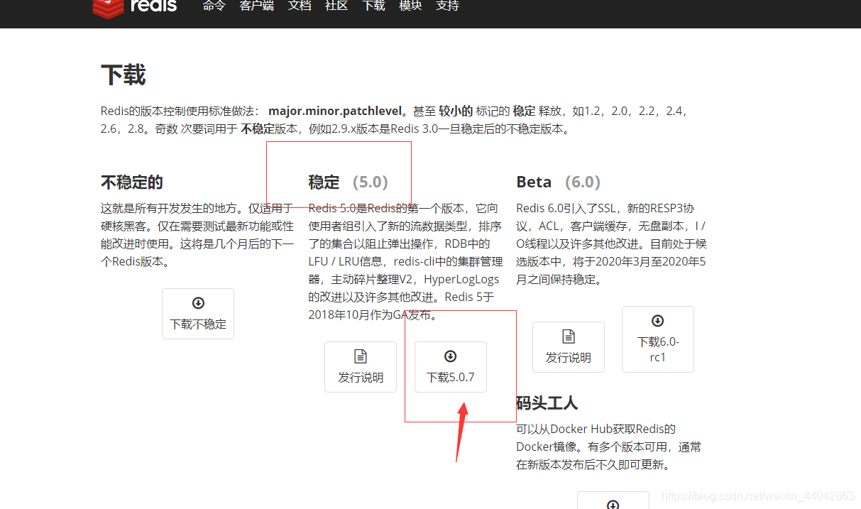
Task: Open the 社区 menu item
Action: (x=336, y=6)
